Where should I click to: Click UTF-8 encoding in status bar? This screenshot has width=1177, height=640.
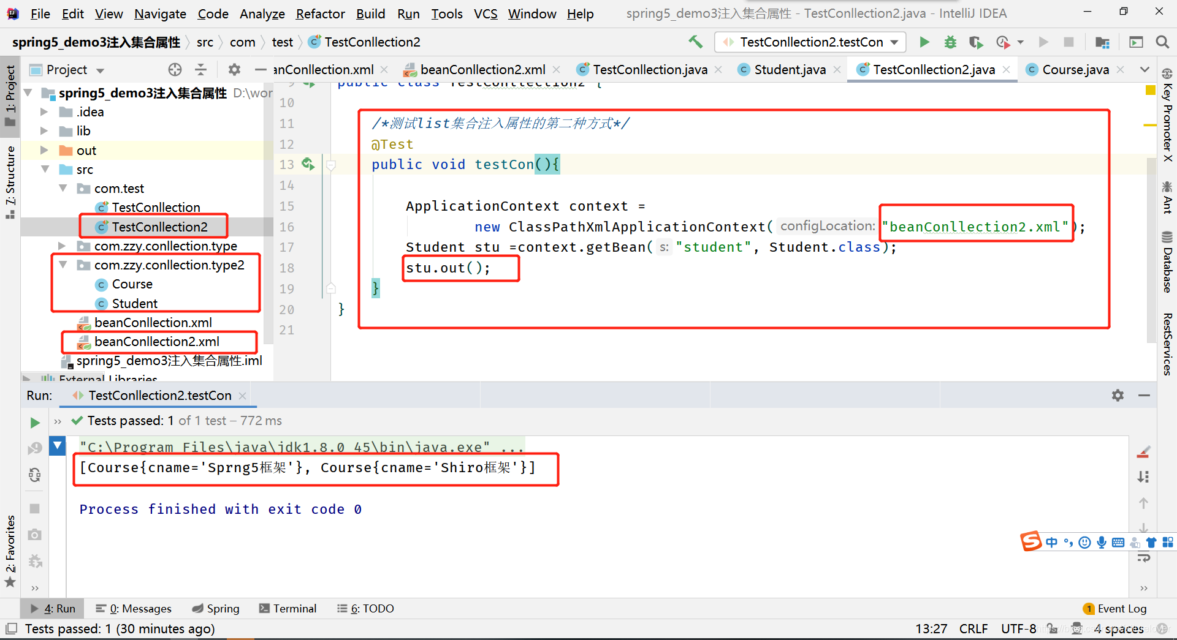coord(1018,628)
